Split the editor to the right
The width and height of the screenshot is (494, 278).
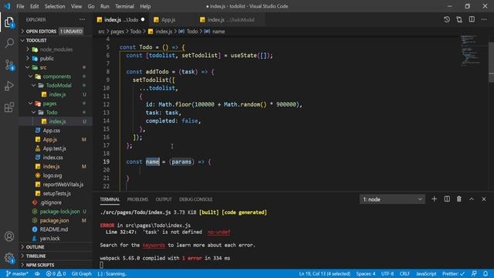coord(472,19)
